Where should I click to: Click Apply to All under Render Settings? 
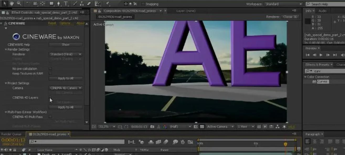click(66, 78)
